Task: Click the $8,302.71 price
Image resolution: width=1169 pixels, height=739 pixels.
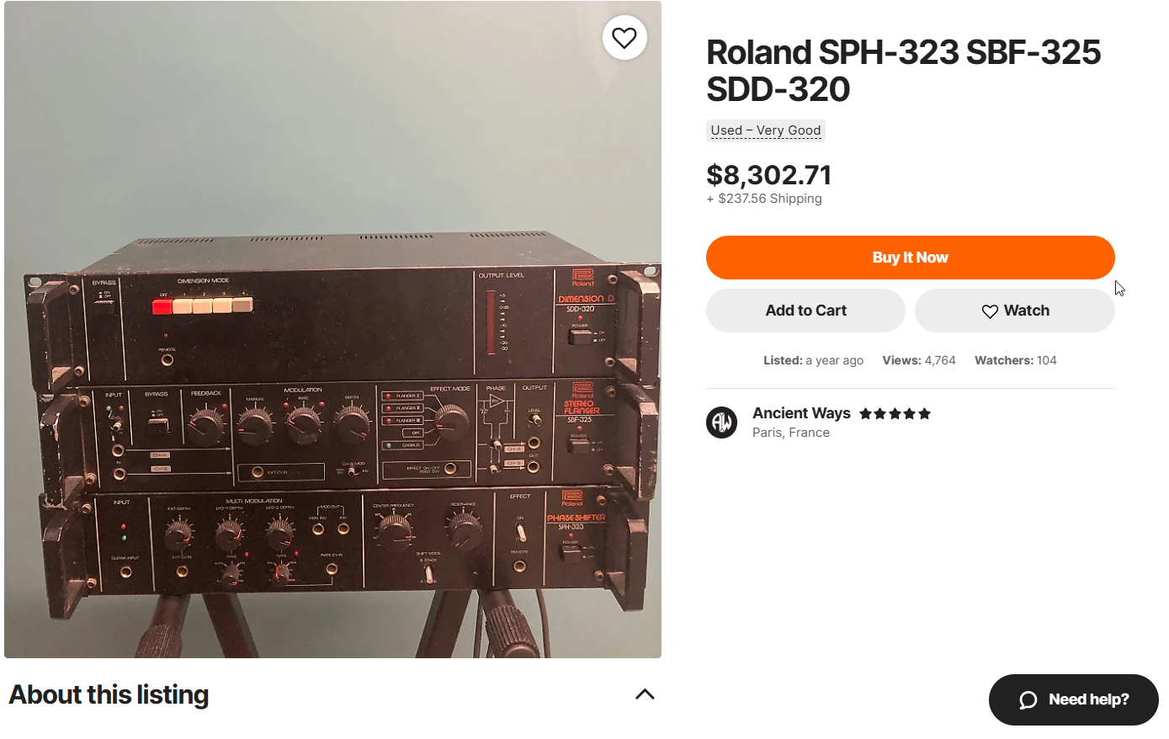Action: click(x=769, y=175)
